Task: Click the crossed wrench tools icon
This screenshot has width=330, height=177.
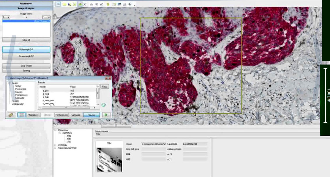Action: pos(85,4)
